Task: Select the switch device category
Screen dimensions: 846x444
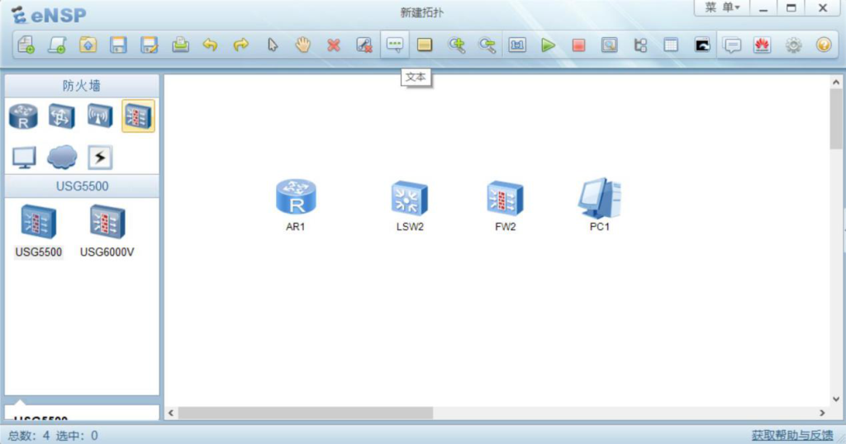Action: pos(61,116)
